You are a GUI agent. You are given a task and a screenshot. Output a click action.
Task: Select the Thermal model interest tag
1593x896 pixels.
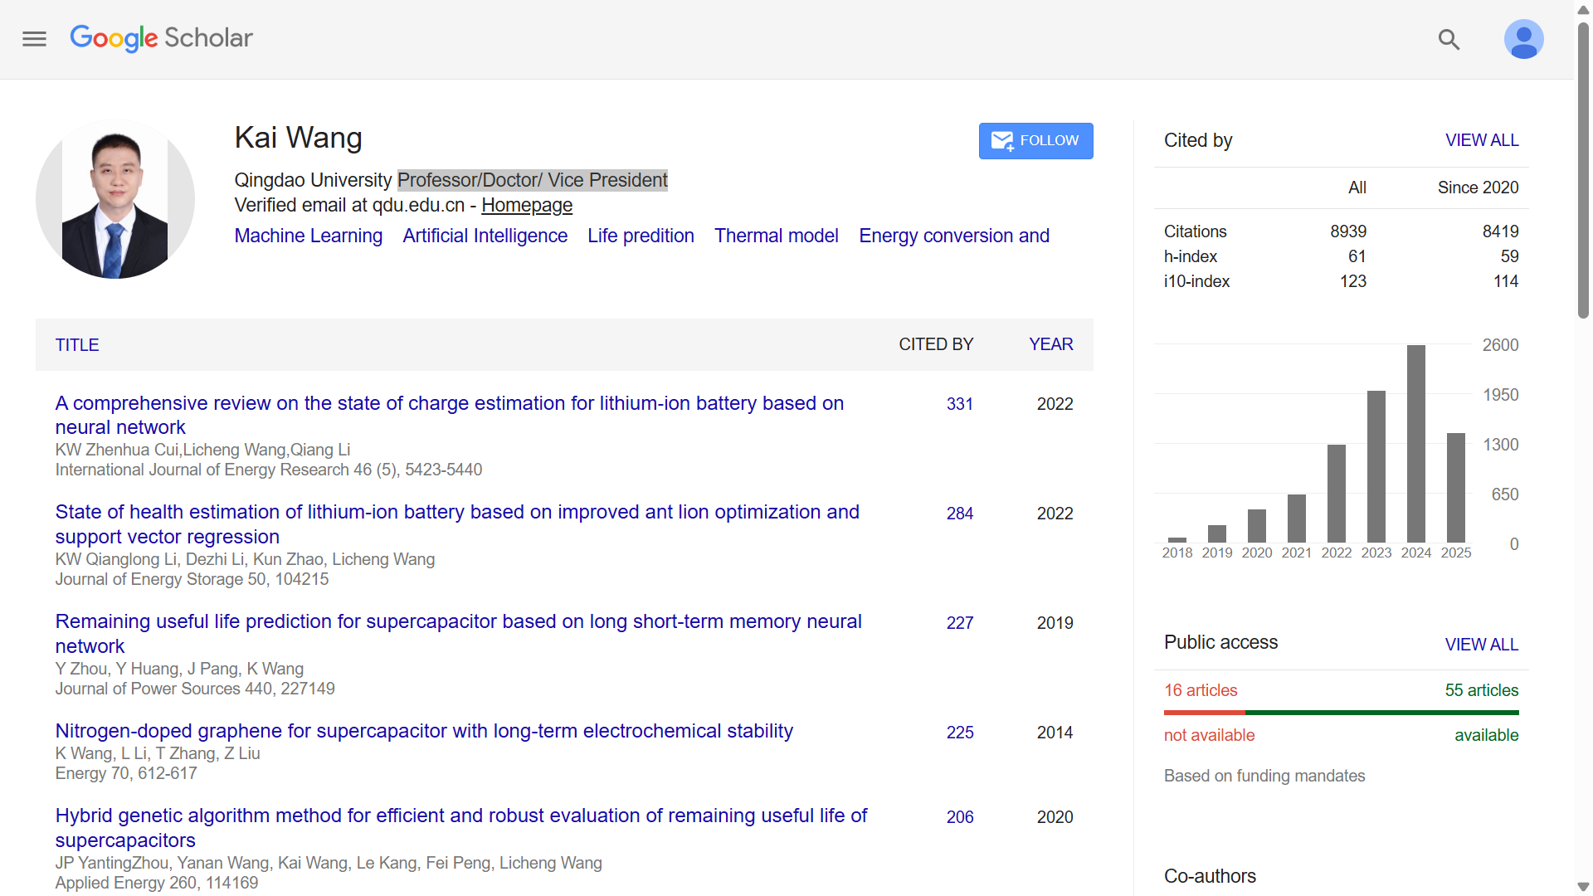(x=776, y=236)
